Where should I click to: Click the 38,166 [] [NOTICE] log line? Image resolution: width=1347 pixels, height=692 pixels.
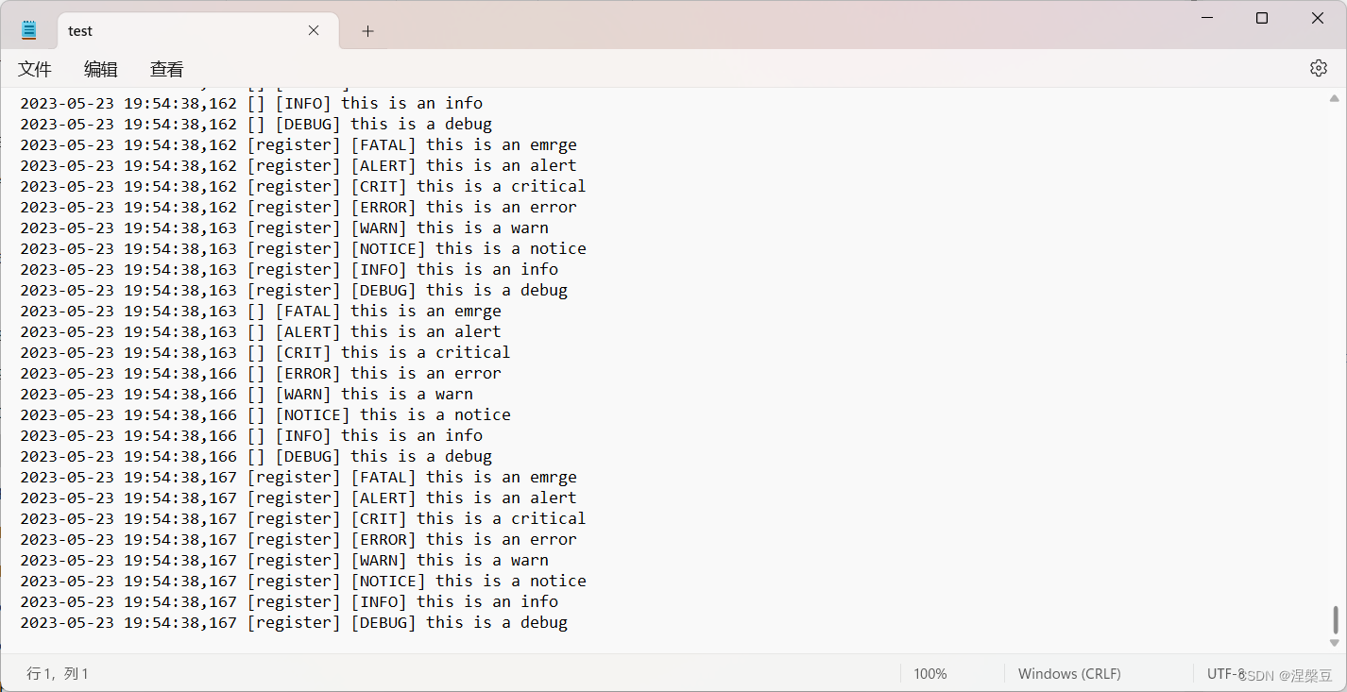pos(265,414)
